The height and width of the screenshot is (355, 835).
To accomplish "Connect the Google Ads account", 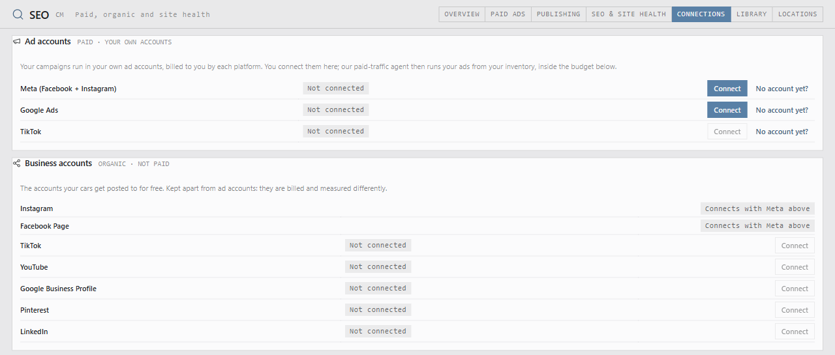I will 727,110.
